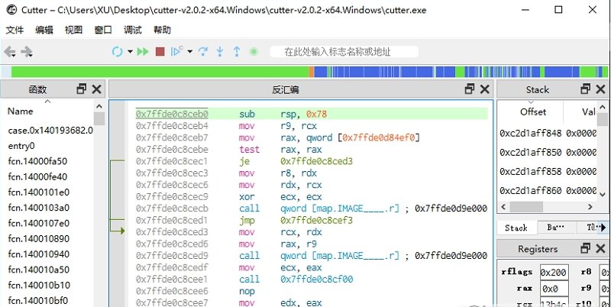611x307 pixels.
Task: Open the 帮助 menu
Action: coord(162,30)
